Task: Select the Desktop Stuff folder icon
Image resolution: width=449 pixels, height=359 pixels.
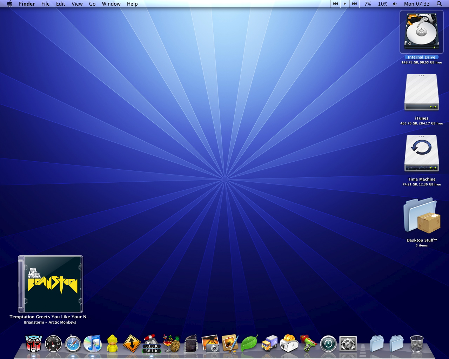Action: click(x=422, y=216)
